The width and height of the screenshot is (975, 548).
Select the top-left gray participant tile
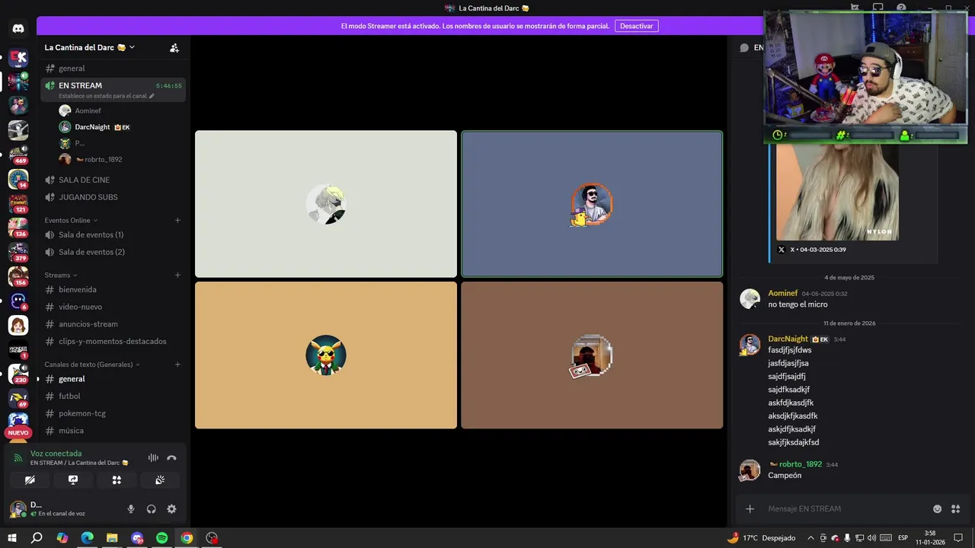pos(326,204)
